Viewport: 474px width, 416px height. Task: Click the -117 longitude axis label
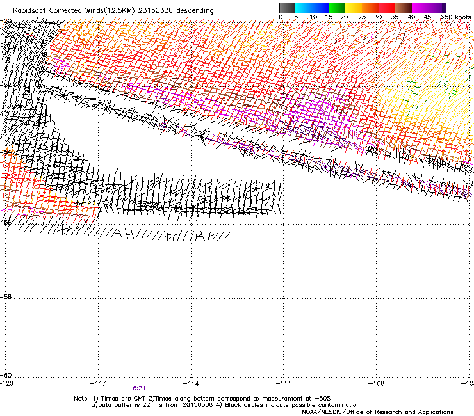pyautogui.click(x=98, y=383)
